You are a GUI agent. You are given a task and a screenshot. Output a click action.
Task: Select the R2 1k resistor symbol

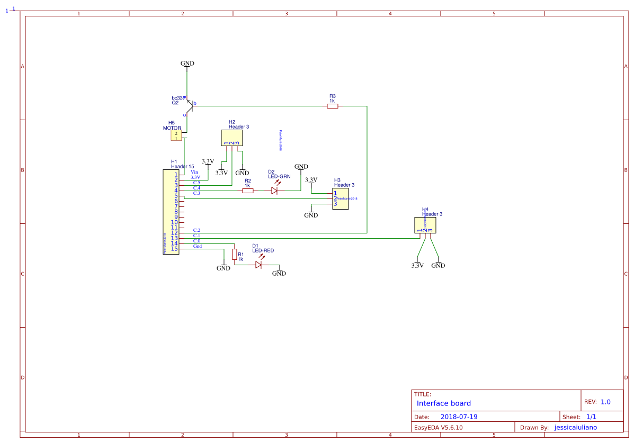click(x=247, y=192)
